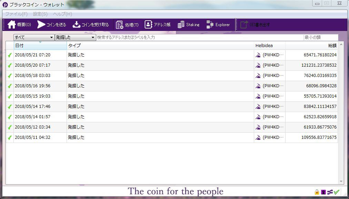Viewport: 349px width, 199px height.
Task: Click the コインを送る send coins arrow icon
Action: coord(41,25)
